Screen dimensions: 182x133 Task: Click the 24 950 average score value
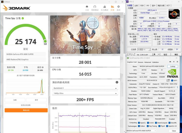(25, 70)
